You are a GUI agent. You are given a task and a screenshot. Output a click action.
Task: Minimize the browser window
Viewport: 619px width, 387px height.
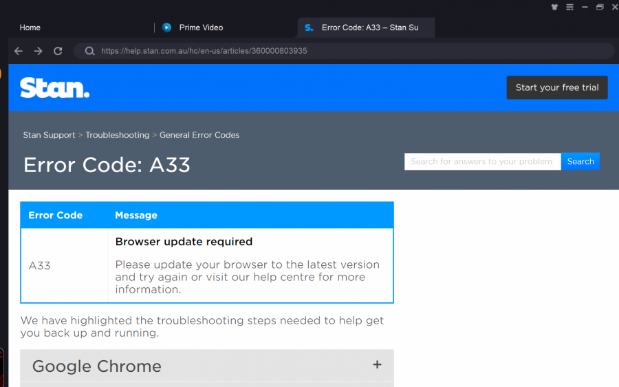(x=585, y=7)
